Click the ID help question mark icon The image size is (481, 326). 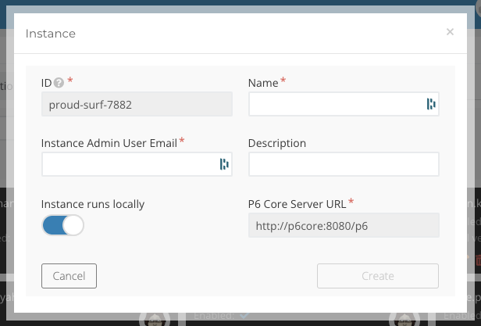[x=59, y=83]
